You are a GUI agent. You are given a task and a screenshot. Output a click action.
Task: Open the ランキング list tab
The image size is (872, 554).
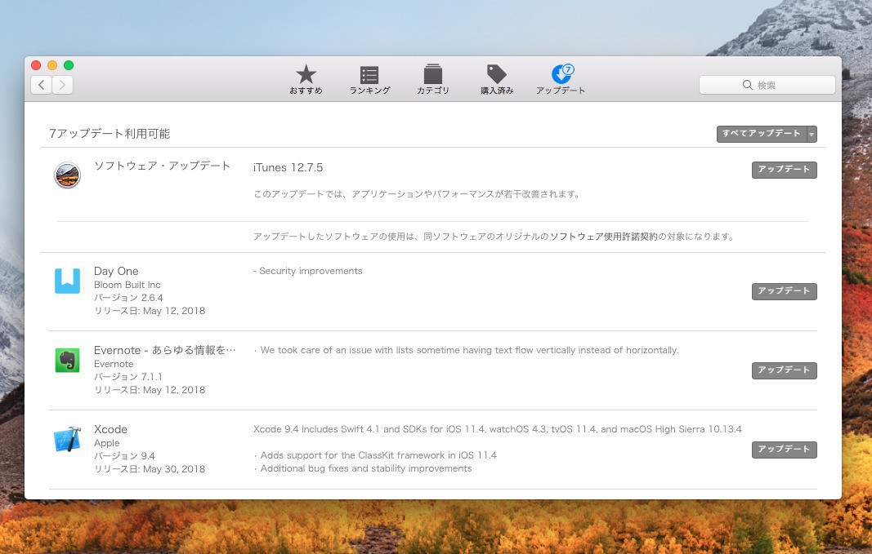coord(369,79)
